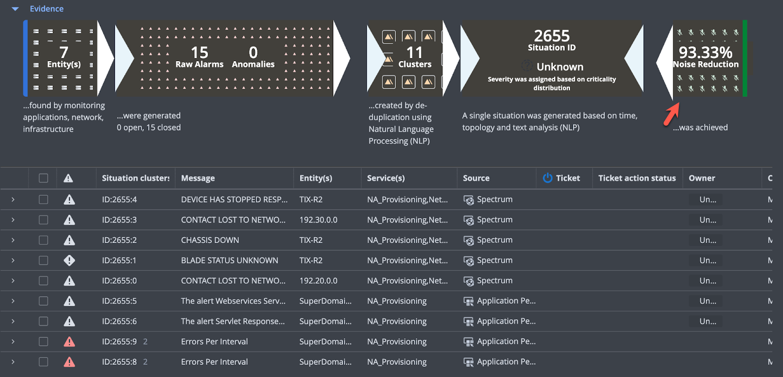Click Application Pe... icon in row ID:2655:5

(x=468, y=302)
